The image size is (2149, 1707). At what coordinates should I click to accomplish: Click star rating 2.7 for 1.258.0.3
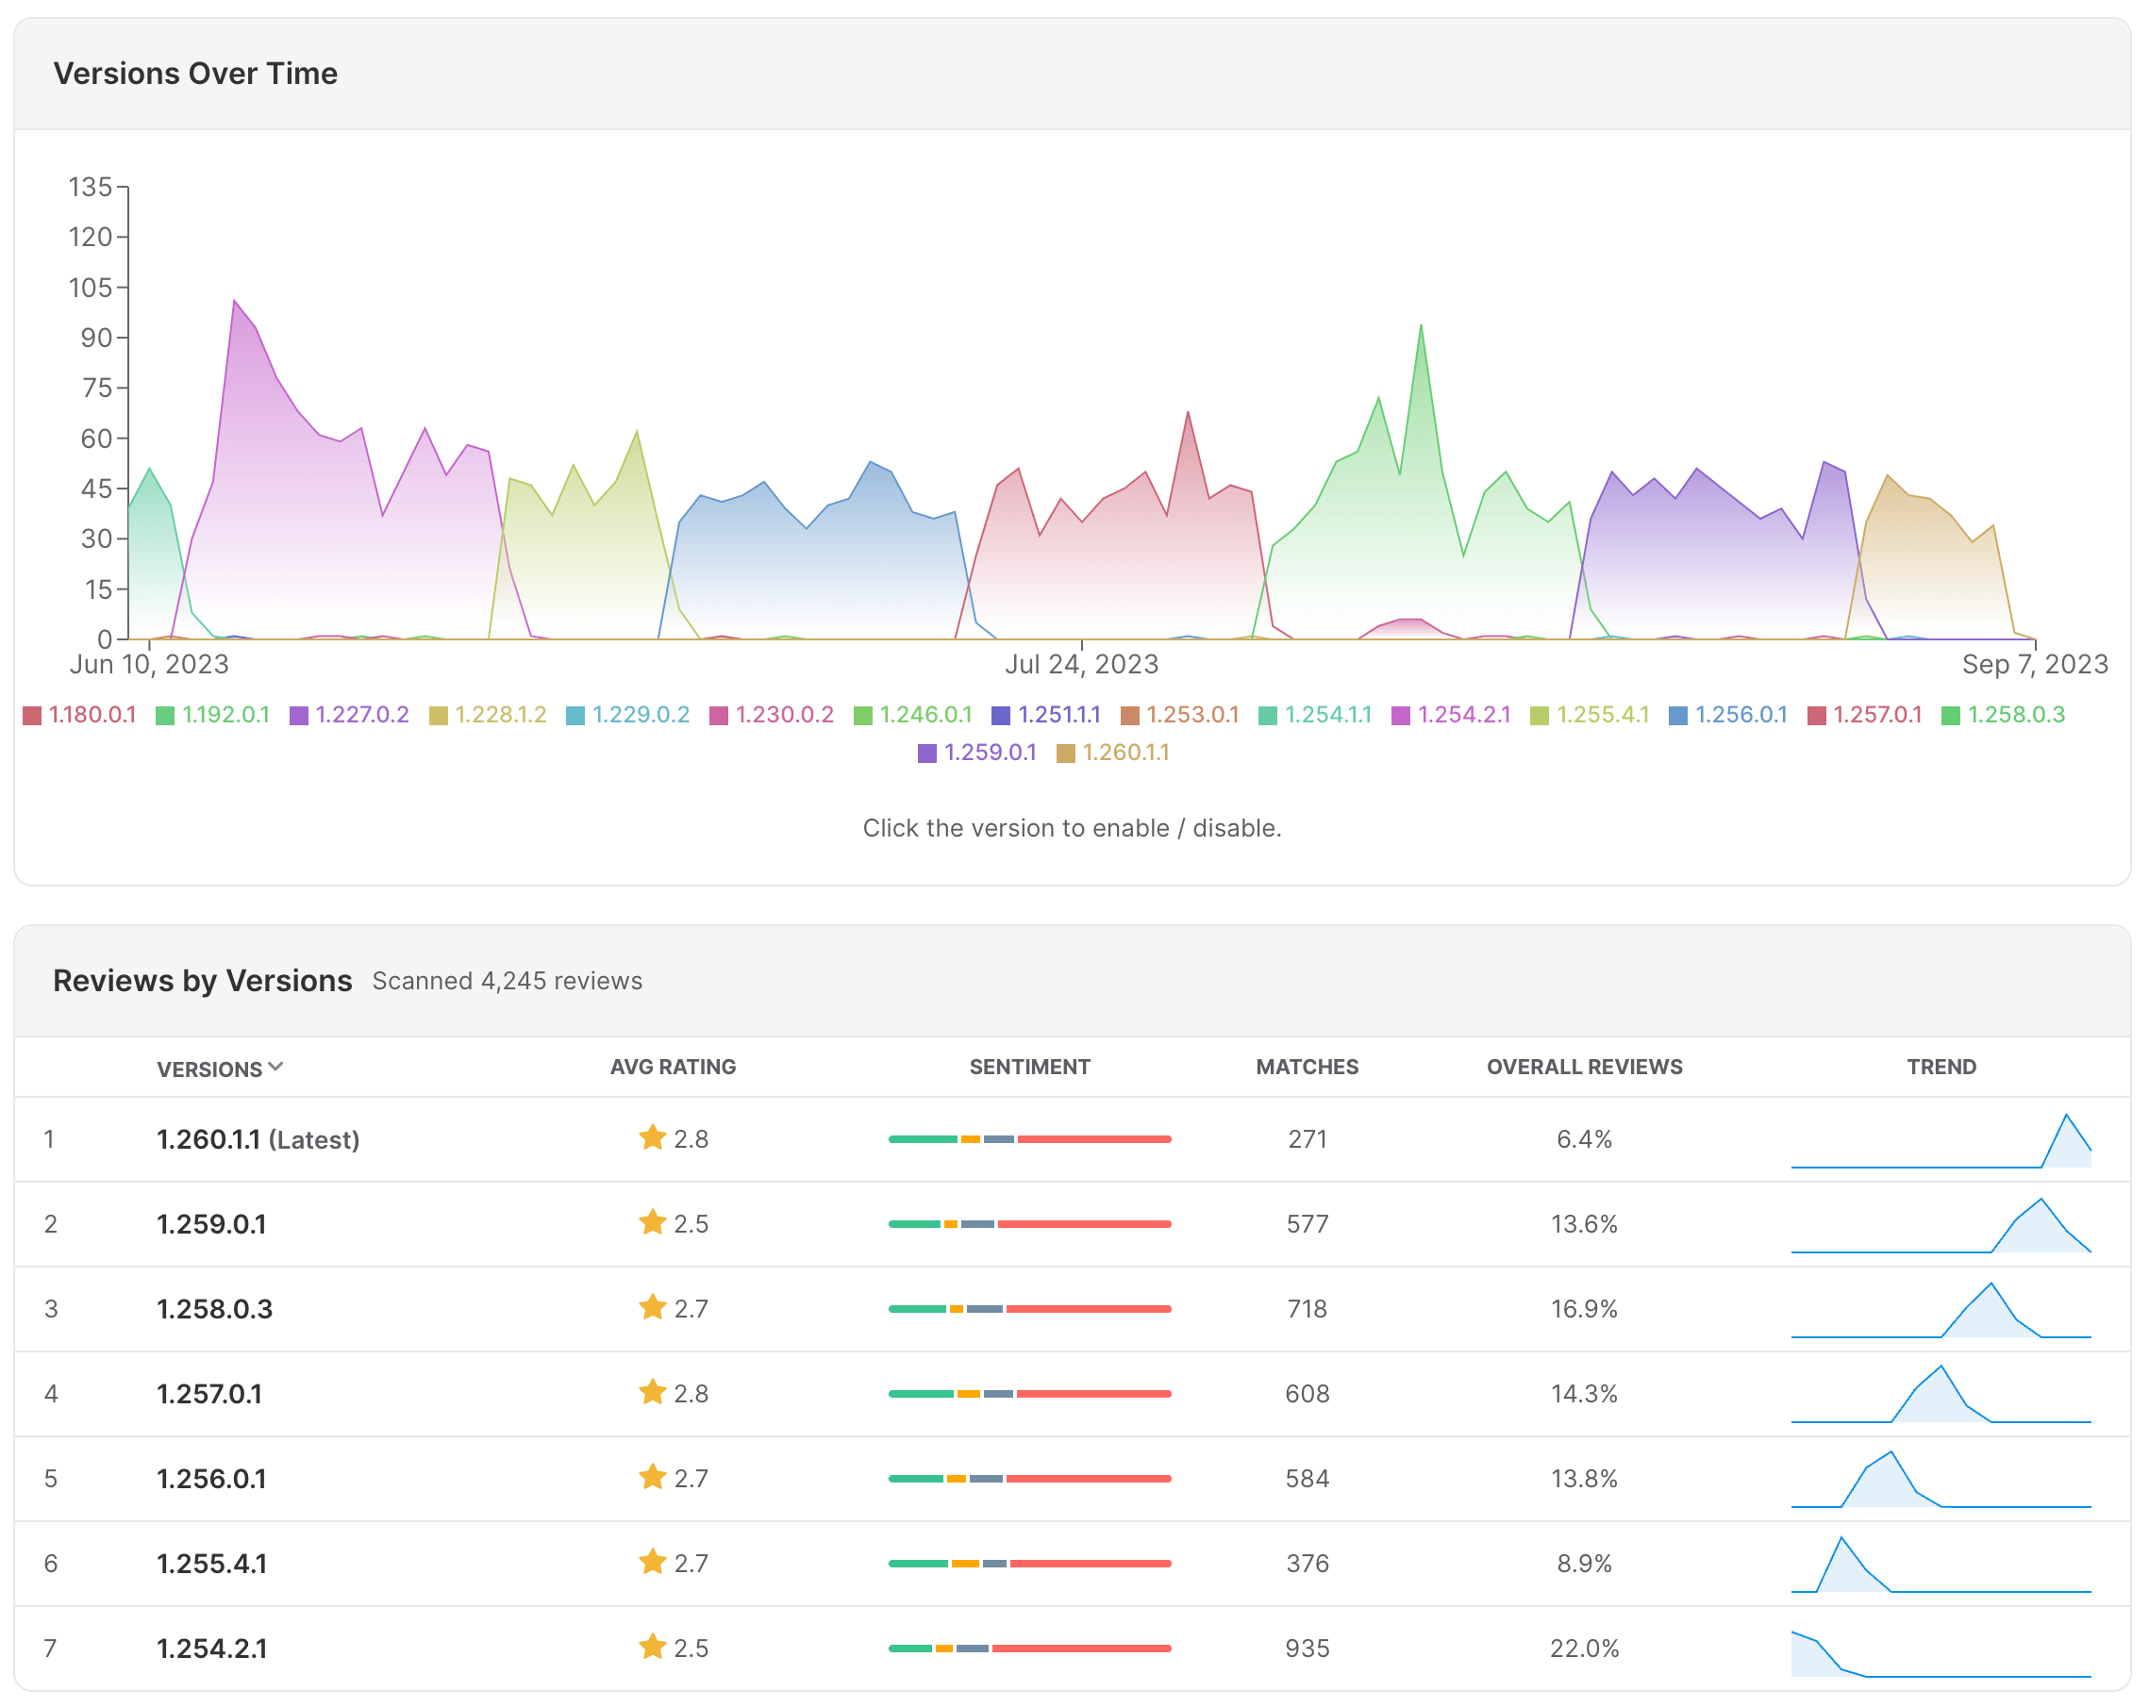673,1307
